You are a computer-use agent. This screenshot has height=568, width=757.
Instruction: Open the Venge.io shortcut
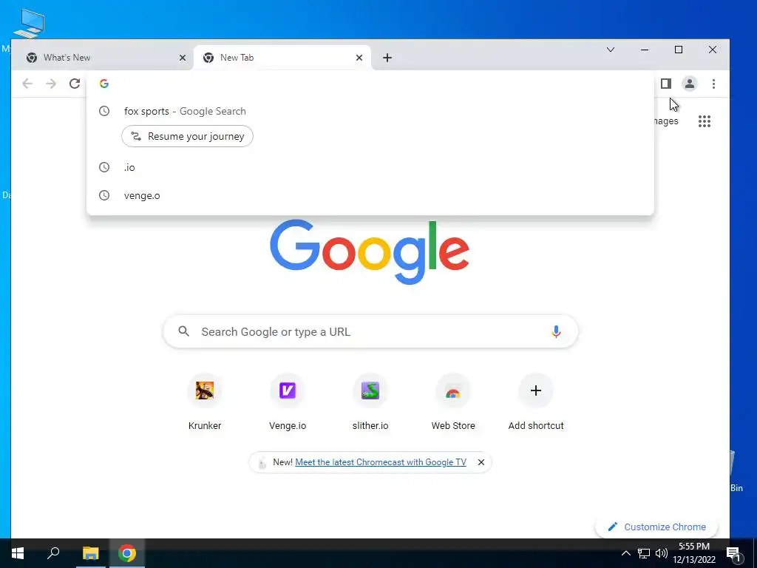click(x=288, y=402)
